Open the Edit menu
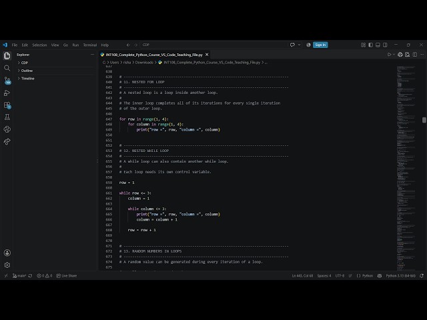This screenshot has height=320, width=427. 25,45
